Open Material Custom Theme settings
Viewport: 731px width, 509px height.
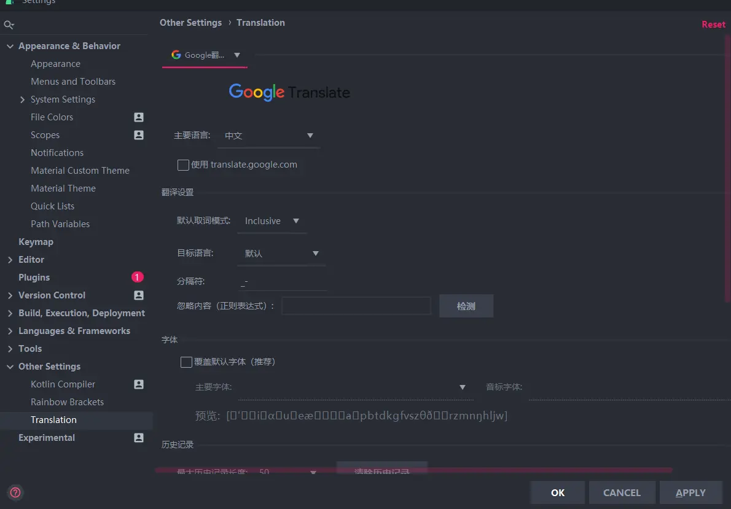80,171
